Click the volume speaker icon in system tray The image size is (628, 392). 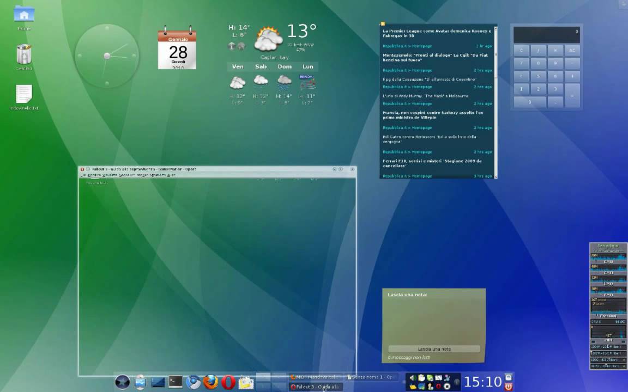(413, 378)
